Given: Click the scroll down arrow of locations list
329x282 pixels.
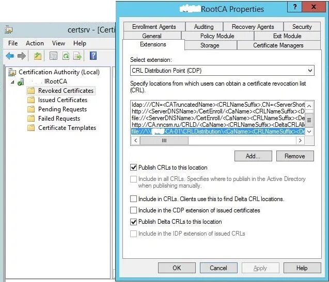Looking at the screenshot, I should (309, 131).
